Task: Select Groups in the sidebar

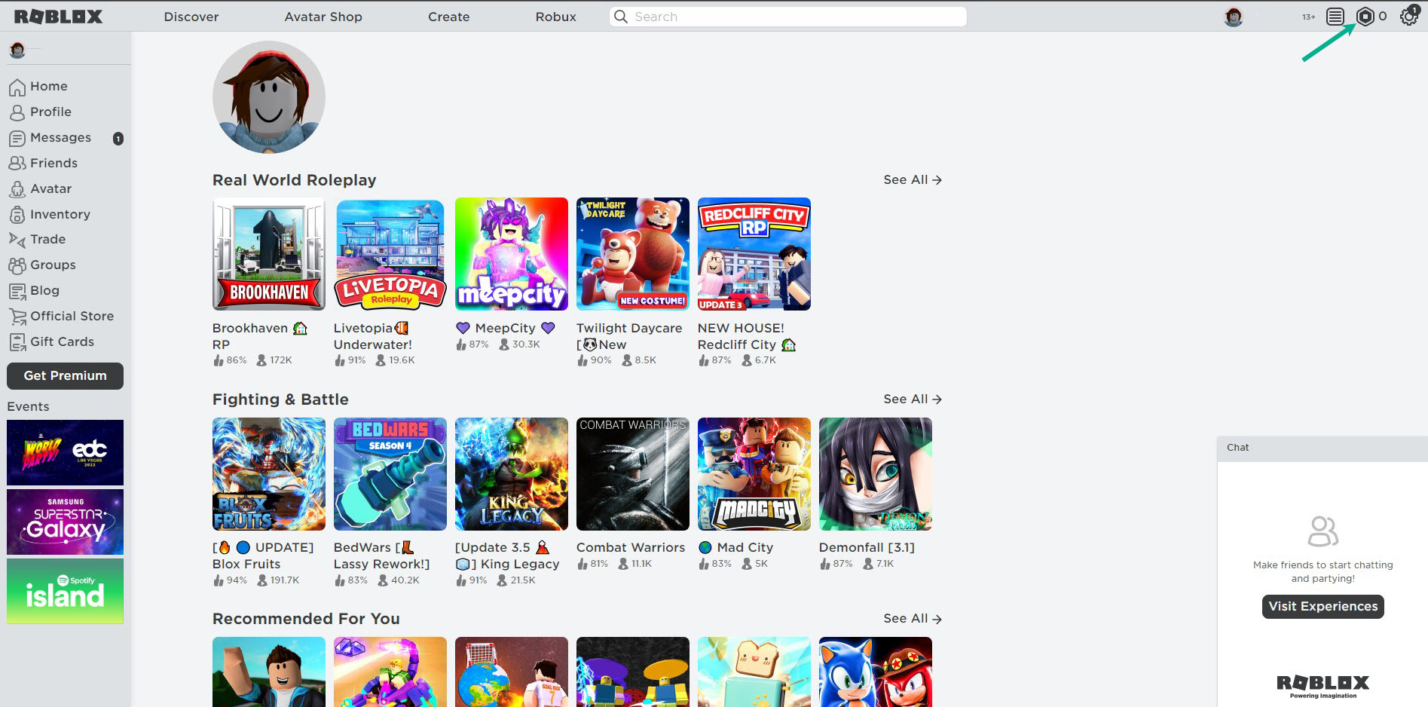Action: [x=53, y=265]
